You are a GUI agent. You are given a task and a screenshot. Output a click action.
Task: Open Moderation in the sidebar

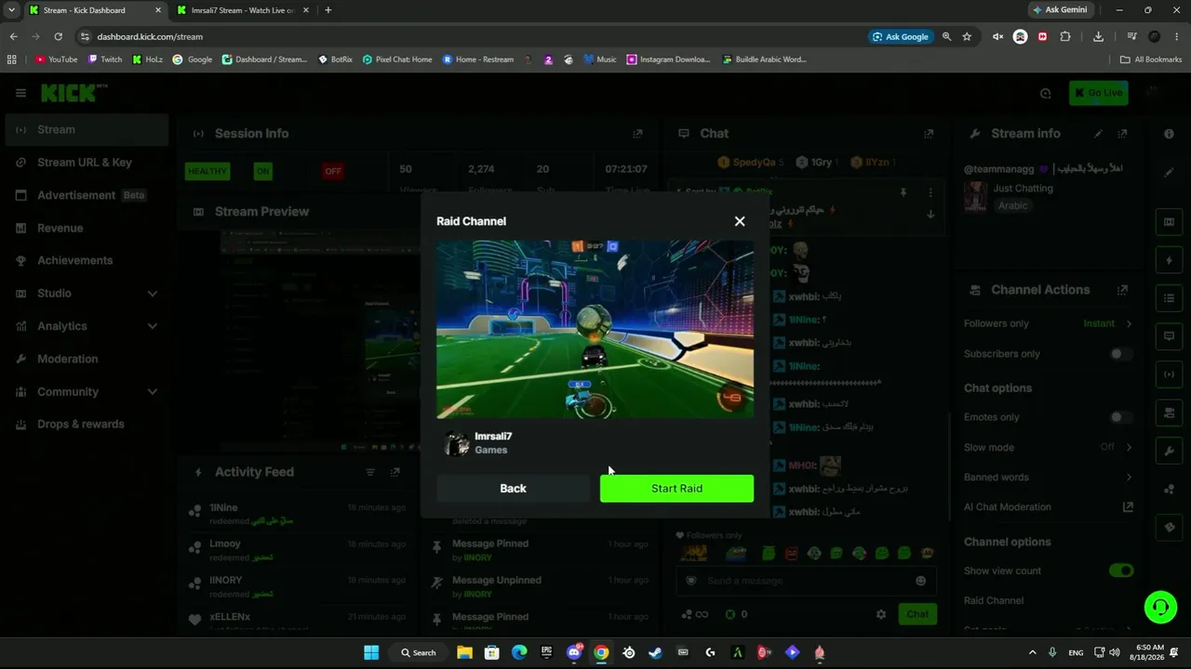[x=86, y=359]
